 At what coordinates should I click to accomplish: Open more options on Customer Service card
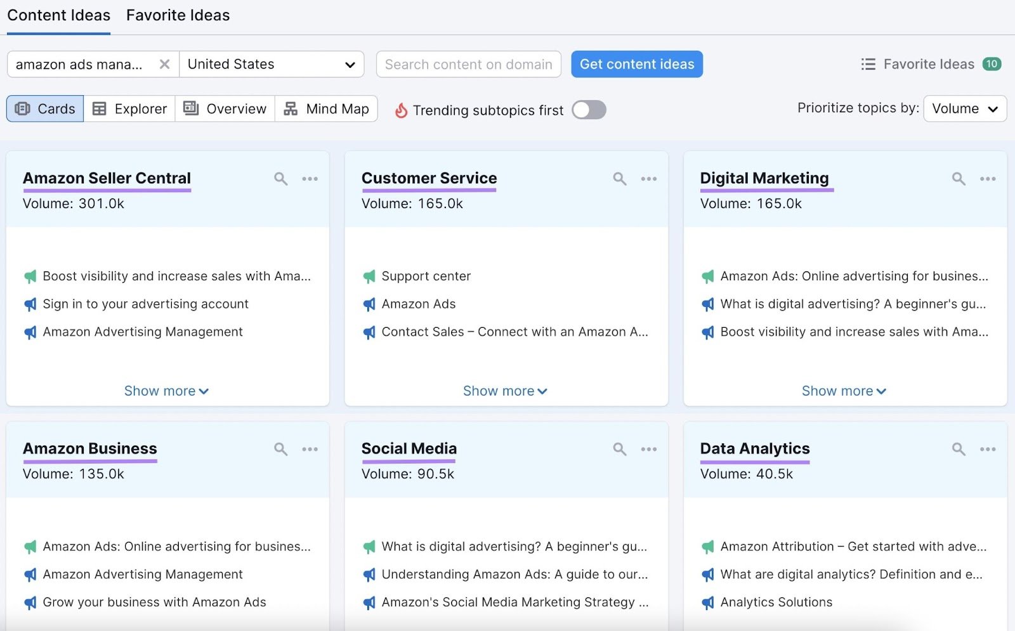[x=648, y=179]
